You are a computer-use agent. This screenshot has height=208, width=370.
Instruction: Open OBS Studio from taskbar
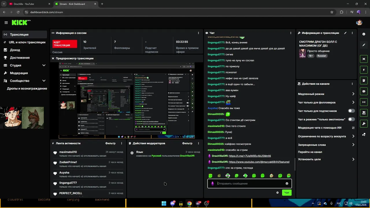click(206, 203)
